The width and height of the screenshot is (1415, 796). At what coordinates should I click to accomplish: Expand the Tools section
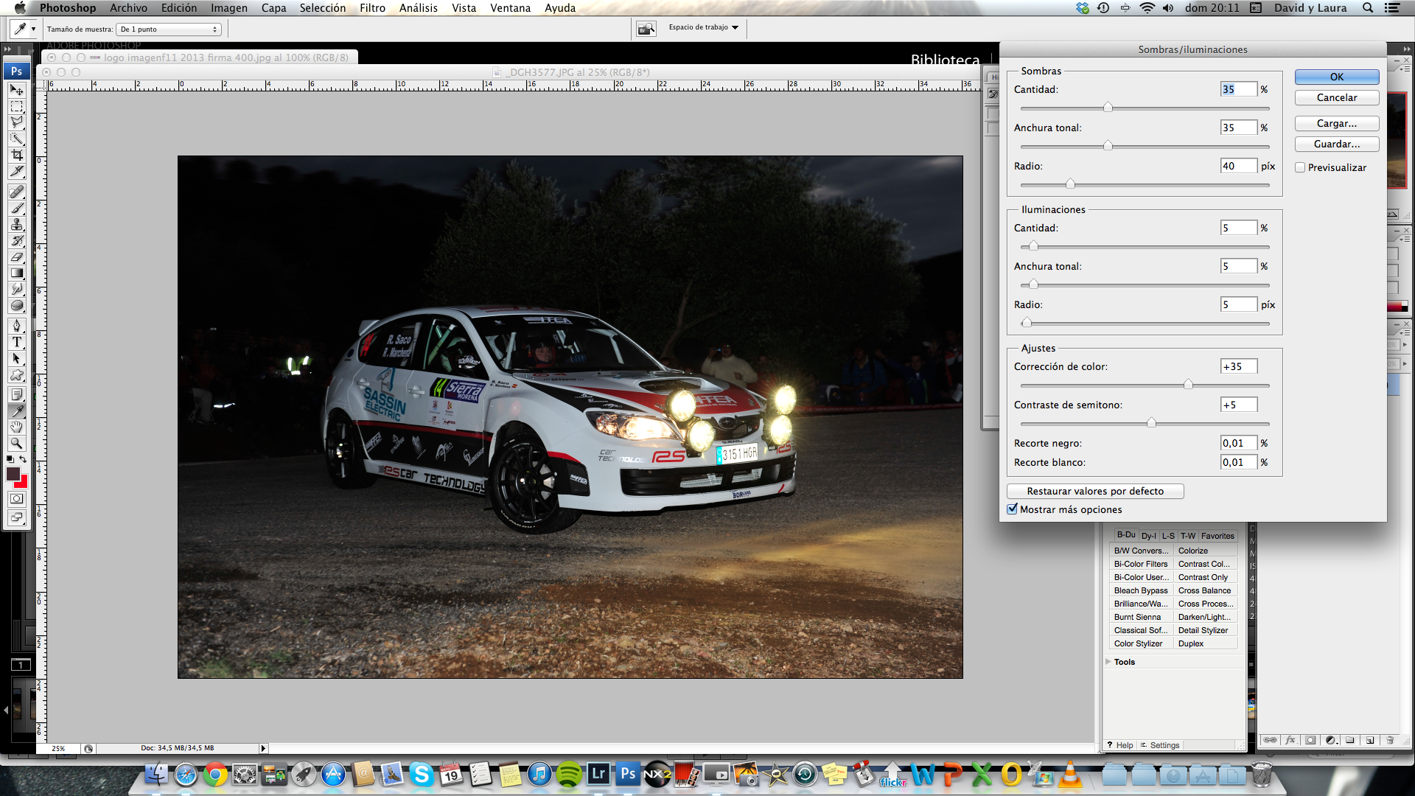click(1108, 662)
